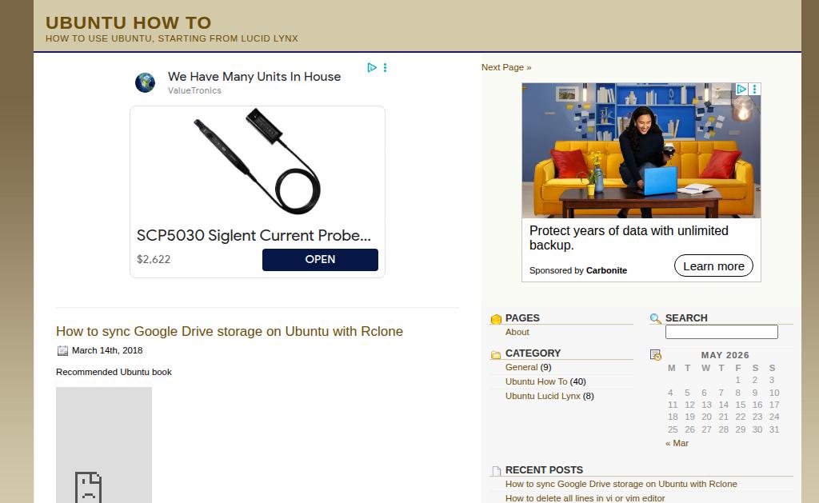Screen dimensions: 819x503
Task: Open the Rclone Google Drive sync post title
Action: [230, 331]
